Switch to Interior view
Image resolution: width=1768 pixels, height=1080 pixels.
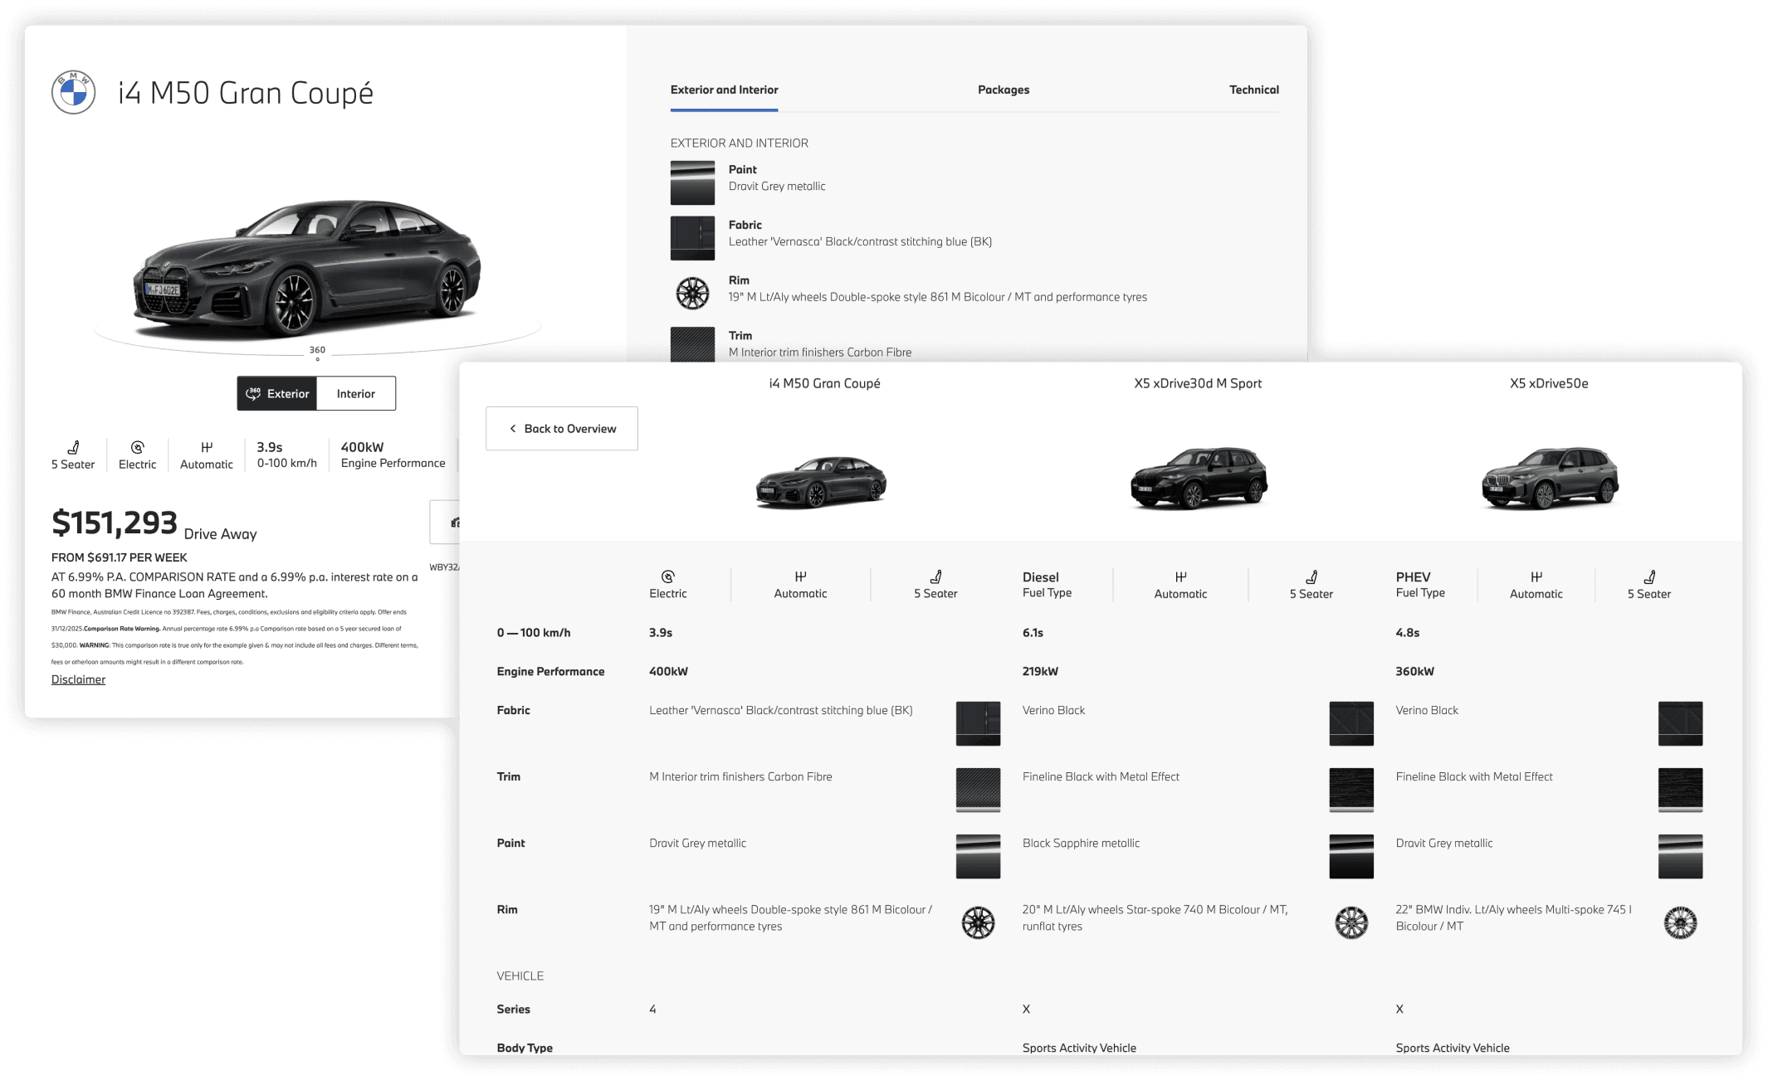[x=356, y=393]
